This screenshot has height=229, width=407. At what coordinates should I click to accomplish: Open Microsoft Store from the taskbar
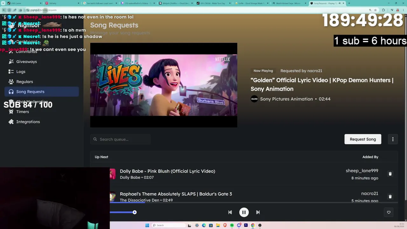[211, 225]
